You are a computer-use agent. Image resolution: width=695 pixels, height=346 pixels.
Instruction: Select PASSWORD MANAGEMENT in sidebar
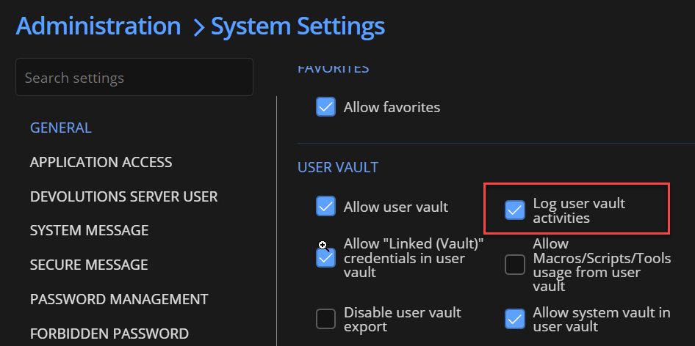click(x=119, y=299)
